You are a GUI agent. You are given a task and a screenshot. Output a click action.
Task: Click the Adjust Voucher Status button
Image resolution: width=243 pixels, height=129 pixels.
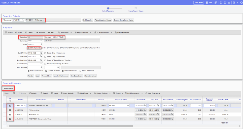(103, 20)
